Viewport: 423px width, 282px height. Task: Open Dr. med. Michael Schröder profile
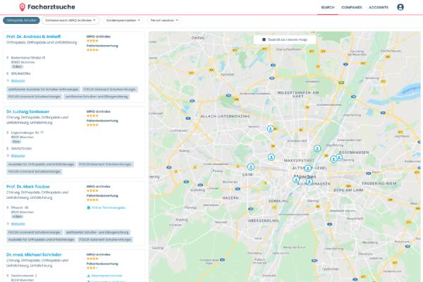[x=34, y=255]
